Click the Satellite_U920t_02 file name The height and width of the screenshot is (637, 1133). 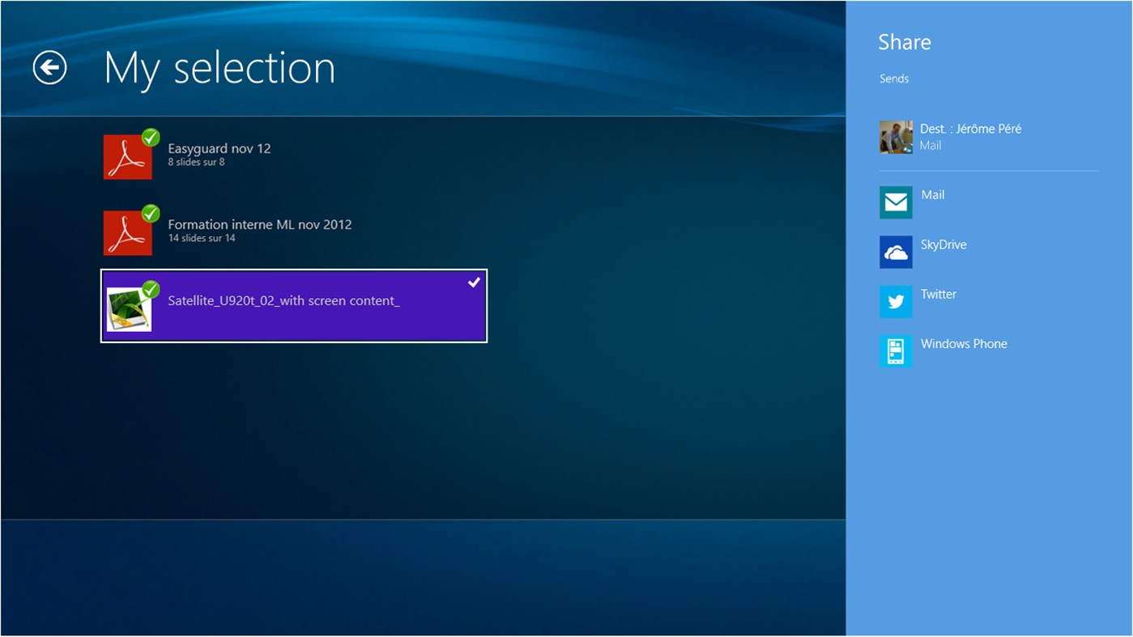(283, 301)
